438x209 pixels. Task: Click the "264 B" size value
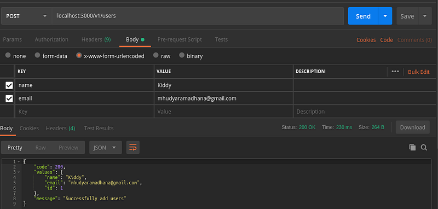pyautogui.click(x=378, y=127)
